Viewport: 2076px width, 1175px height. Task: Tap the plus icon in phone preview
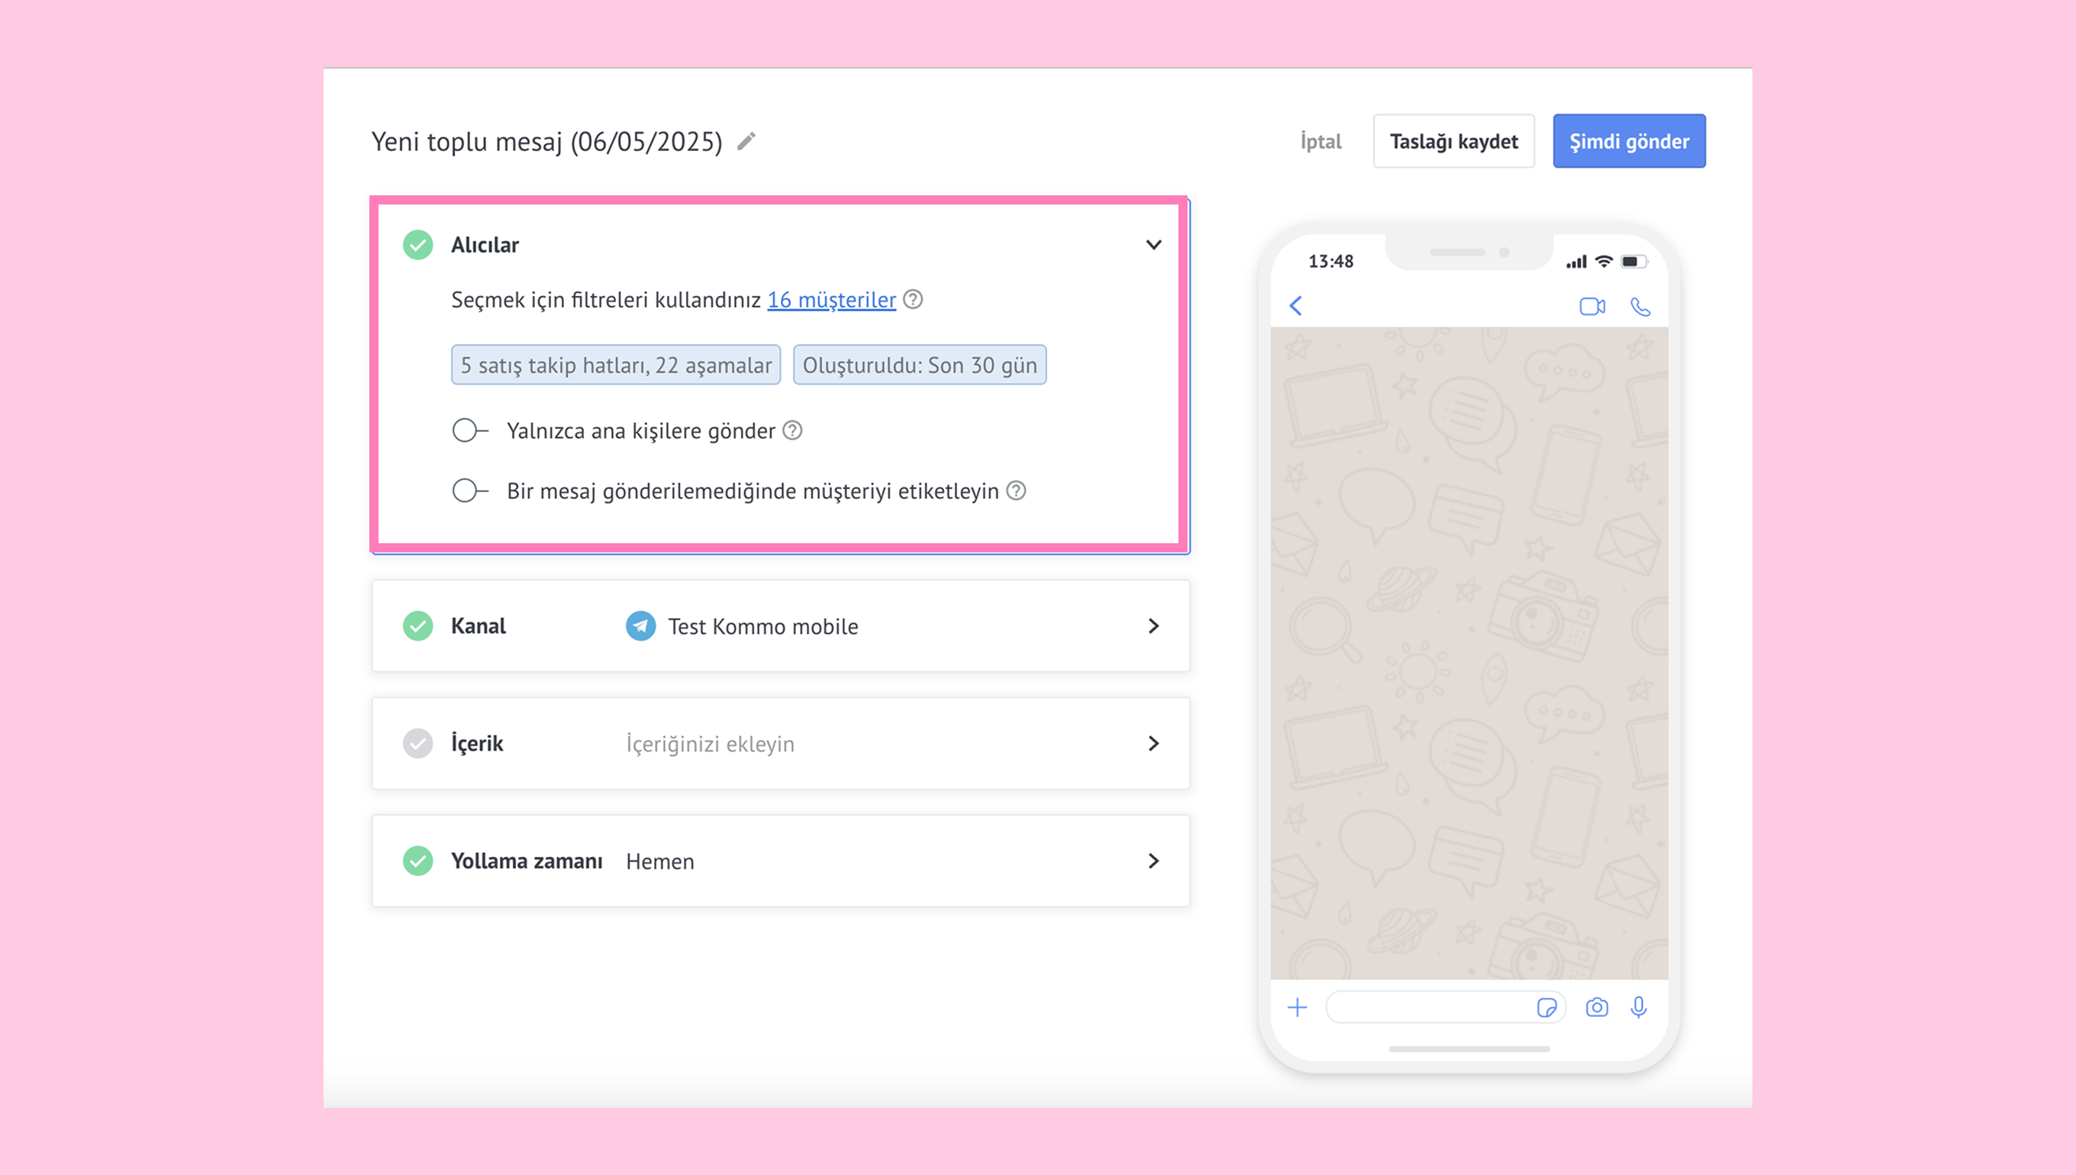pyautogui.click(x=1297, y=1007)
